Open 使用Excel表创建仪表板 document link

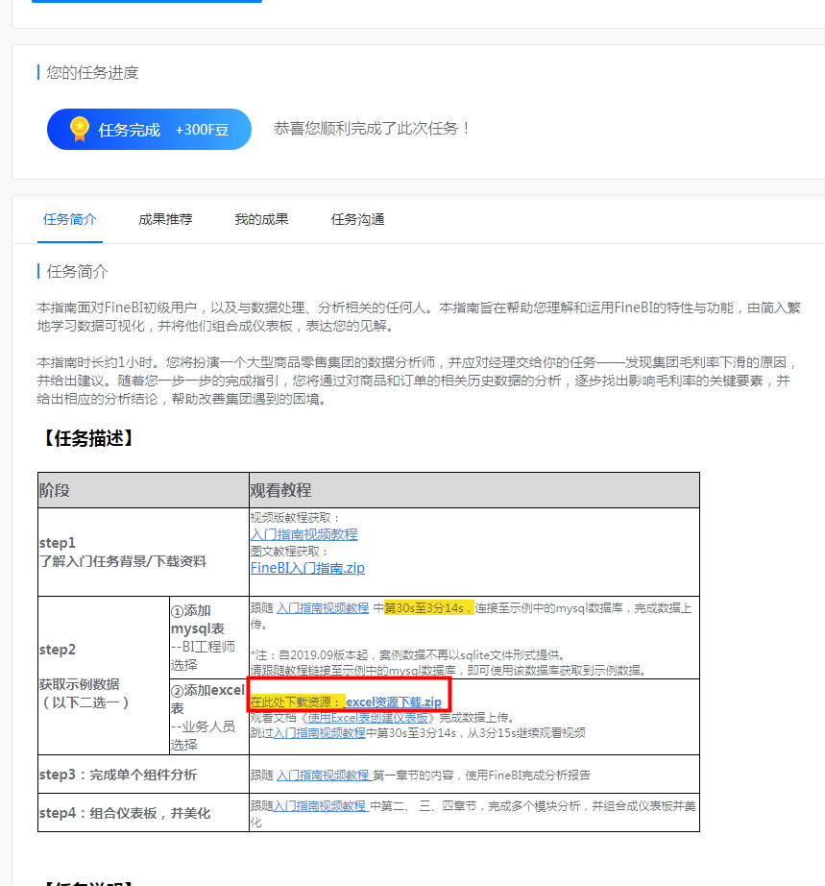[368, 718]
